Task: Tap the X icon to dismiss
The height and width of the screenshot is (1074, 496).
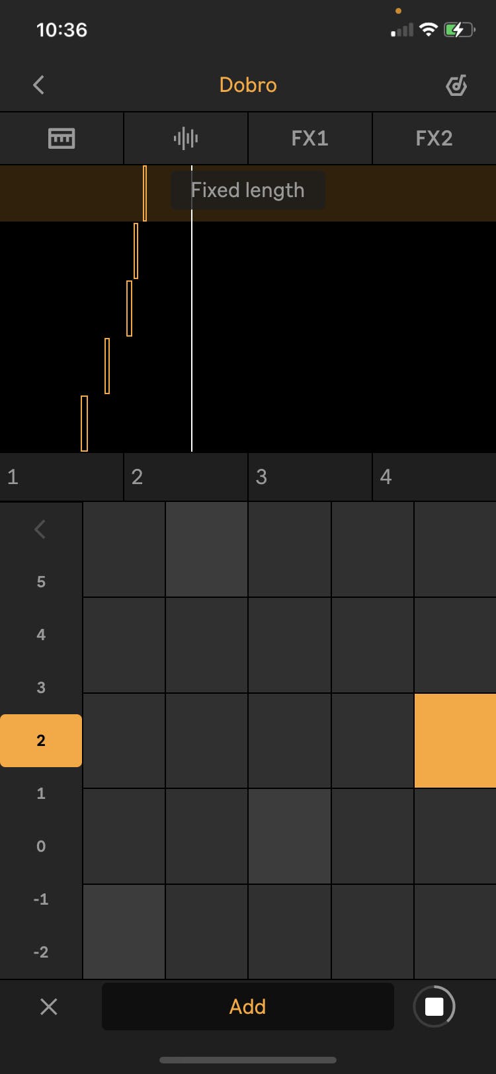Action: [x=48, y=1007]
